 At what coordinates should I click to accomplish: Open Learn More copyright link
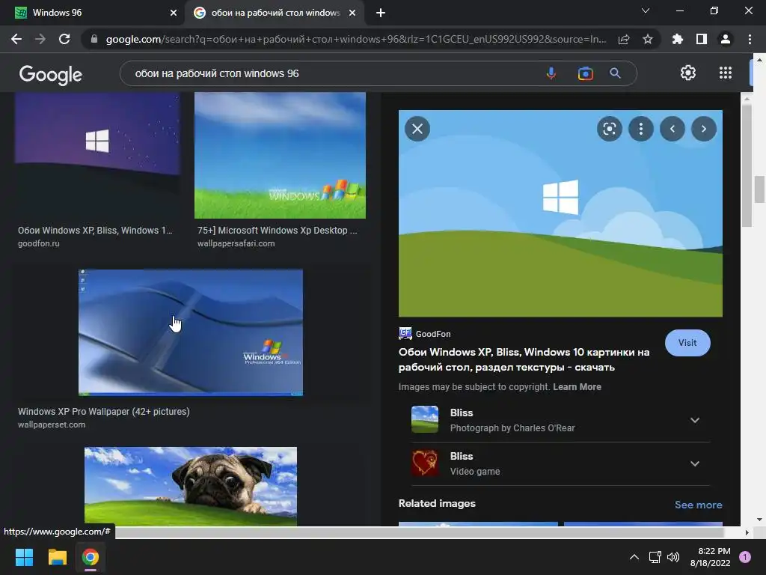coord(577,387)
